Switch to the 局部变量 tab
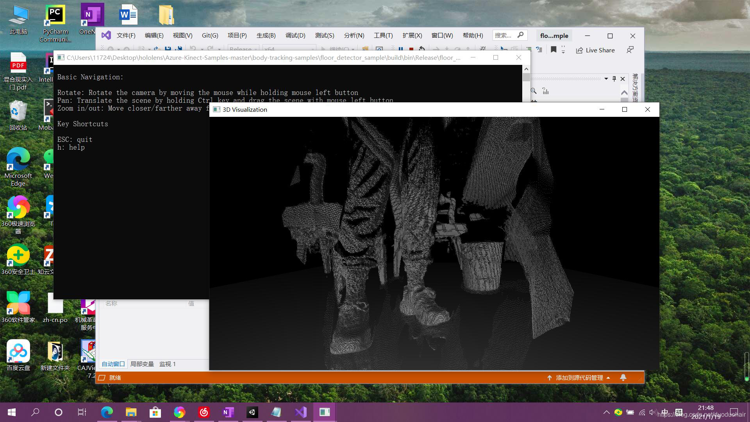 coord(142,364)
